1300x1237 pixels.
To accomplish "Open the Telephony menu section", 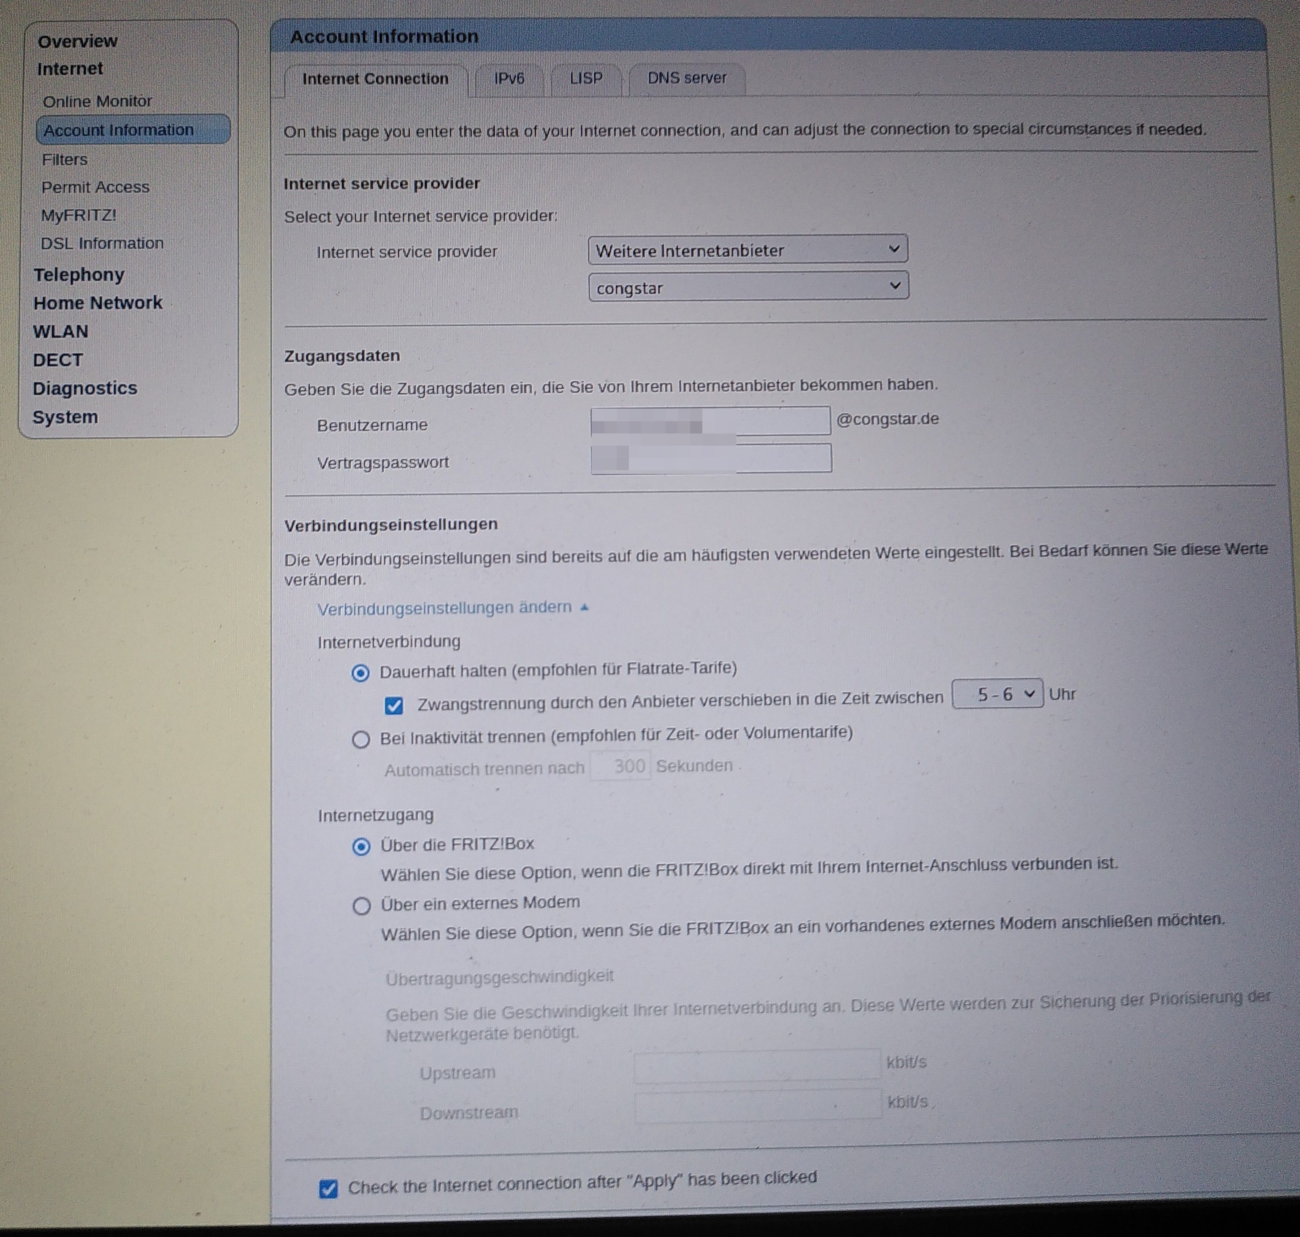I will pyautogui.click(x=79, y=274).
